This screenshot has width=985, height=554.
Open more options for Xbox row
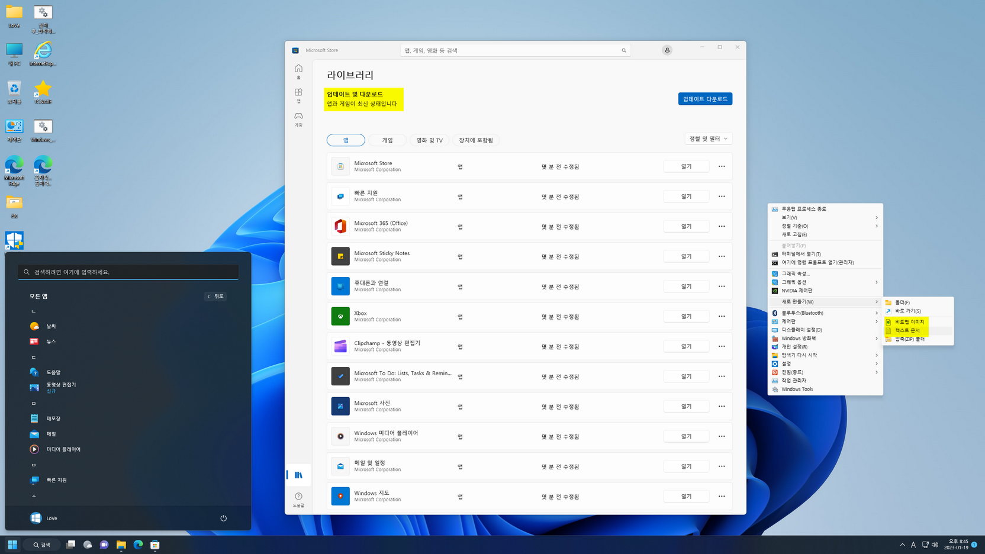tap(722, 316)
